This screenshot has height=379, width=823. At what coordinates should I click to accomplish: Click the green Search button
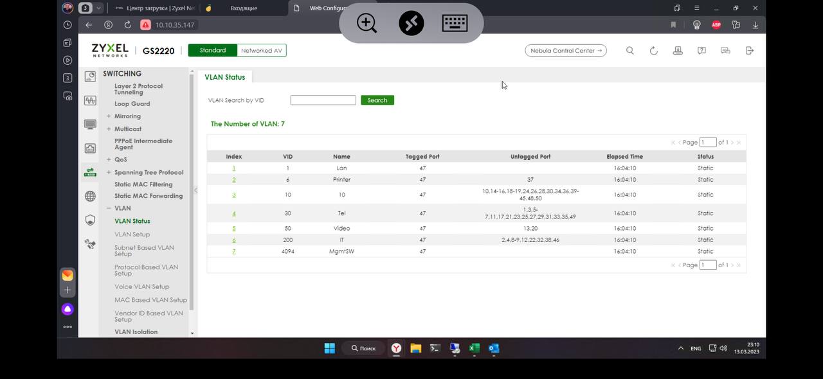(377, 100)
